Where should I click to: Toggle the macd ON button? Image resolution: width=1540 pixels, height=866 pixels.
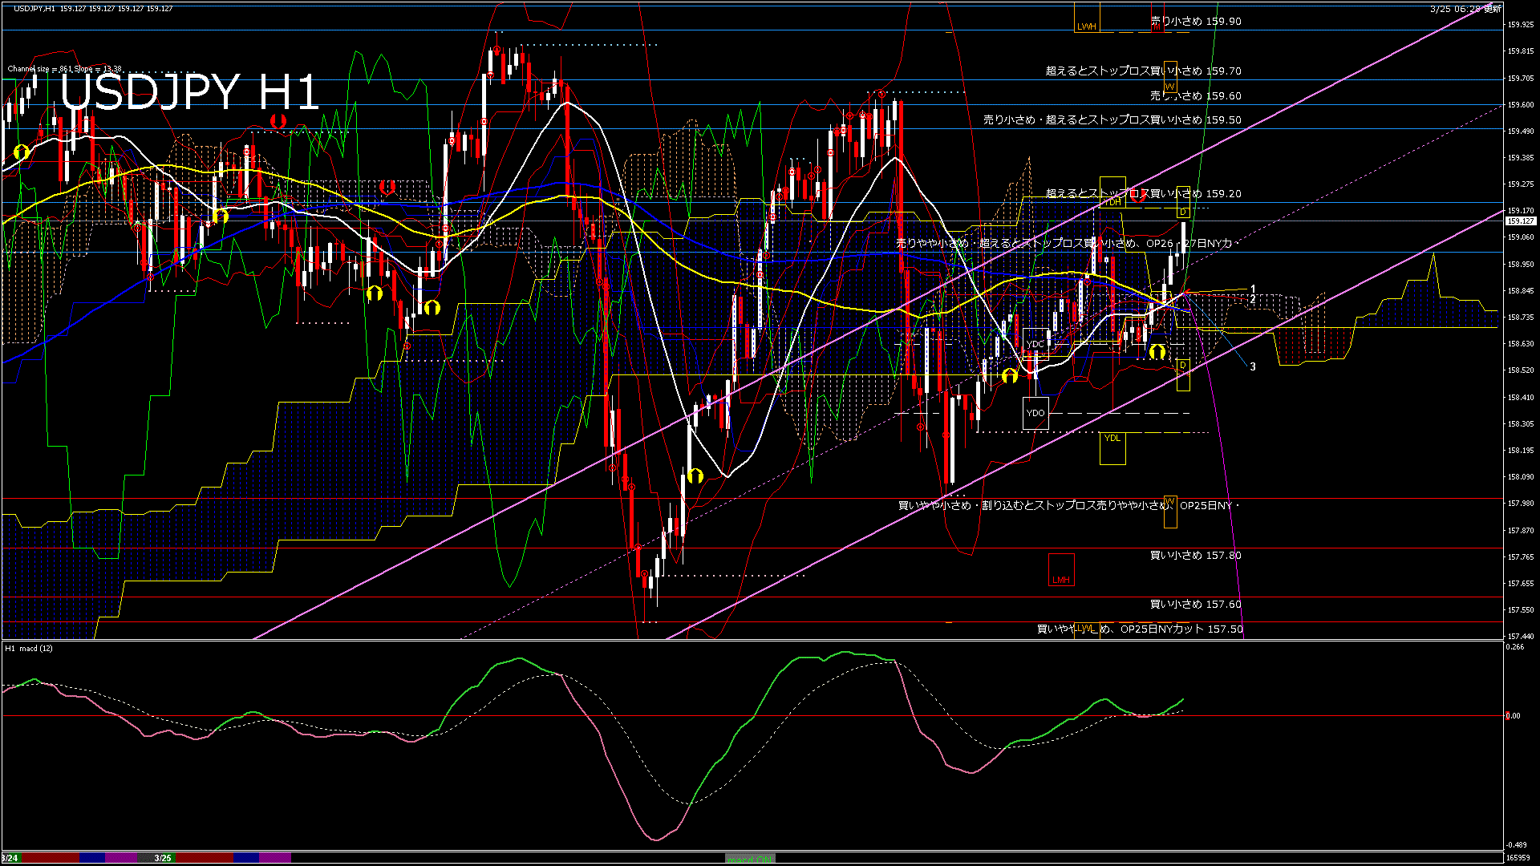click(750, 859)
